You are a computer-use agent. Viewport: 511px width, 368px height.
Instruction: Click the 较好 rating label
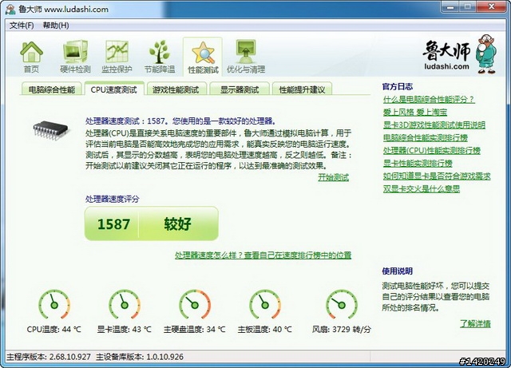click(x=177, y=224)
